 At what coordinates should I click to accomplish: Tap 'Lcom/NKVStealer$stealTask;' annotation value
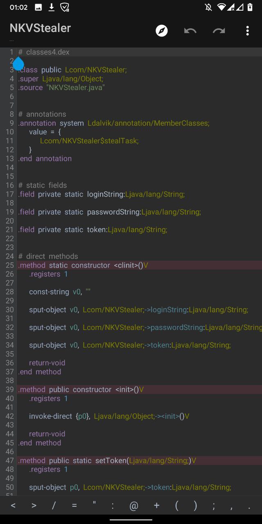point(89,141)
